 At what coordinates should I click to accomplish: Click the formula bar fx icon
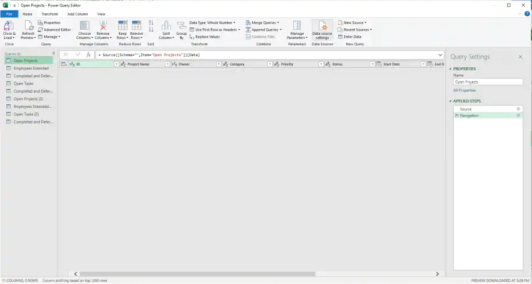[x=88, y=55]
